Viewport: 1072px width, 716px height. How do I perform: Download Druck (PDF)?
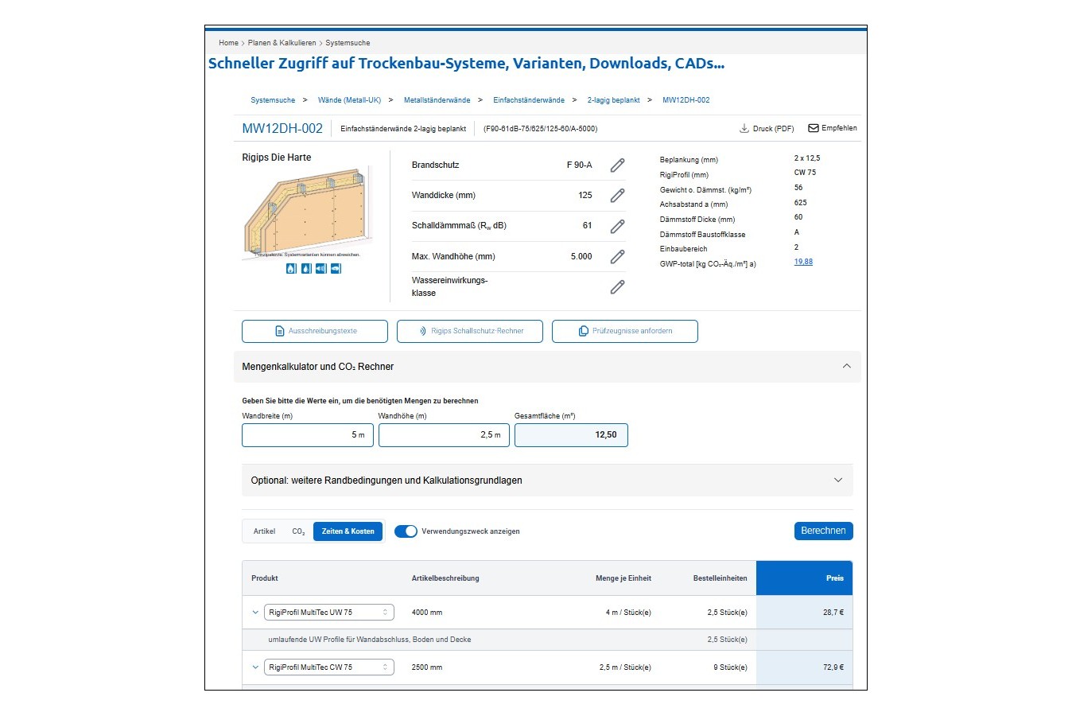[767, 129]
